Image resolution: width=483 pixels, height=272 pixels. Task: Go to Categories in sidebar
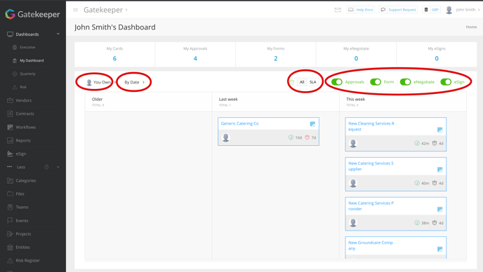[25, 180]
